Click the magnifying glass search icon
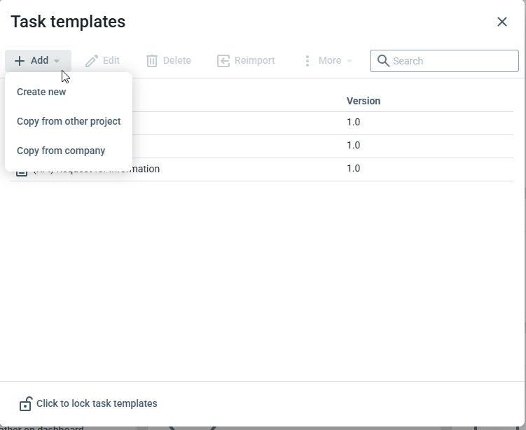This screenshot has height=430, width=526. point(383,61)
